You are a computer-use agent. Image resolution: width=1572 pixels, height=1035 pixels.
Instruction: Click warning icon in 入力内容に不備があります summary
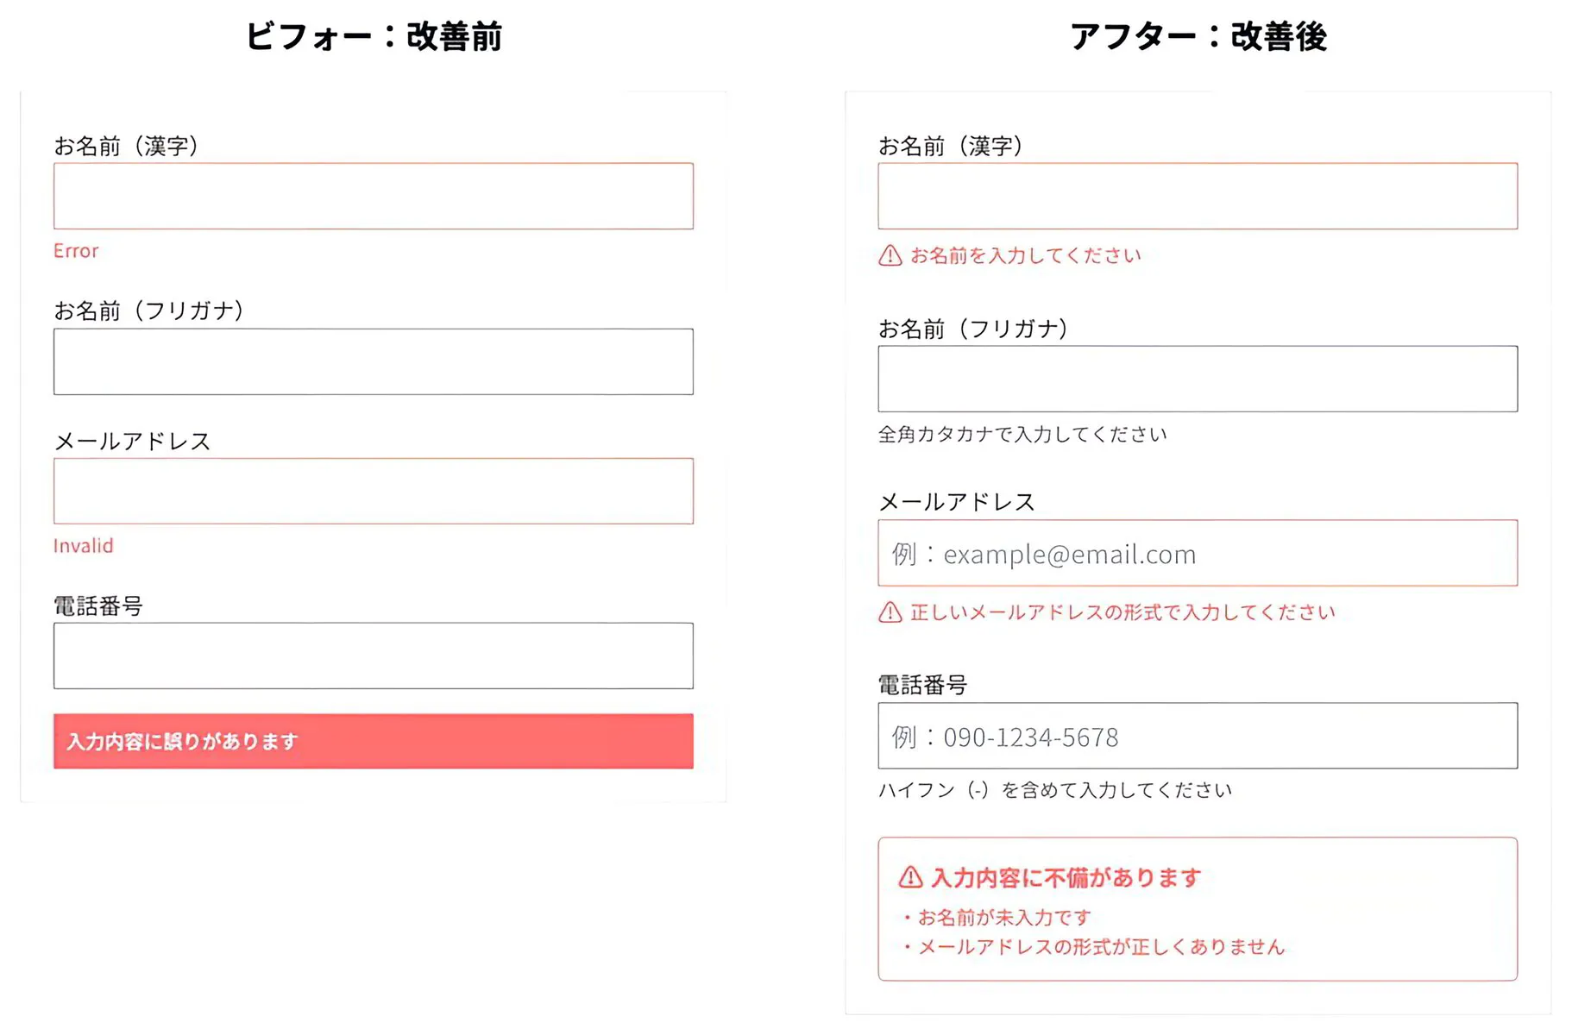(x=910, y=877)
